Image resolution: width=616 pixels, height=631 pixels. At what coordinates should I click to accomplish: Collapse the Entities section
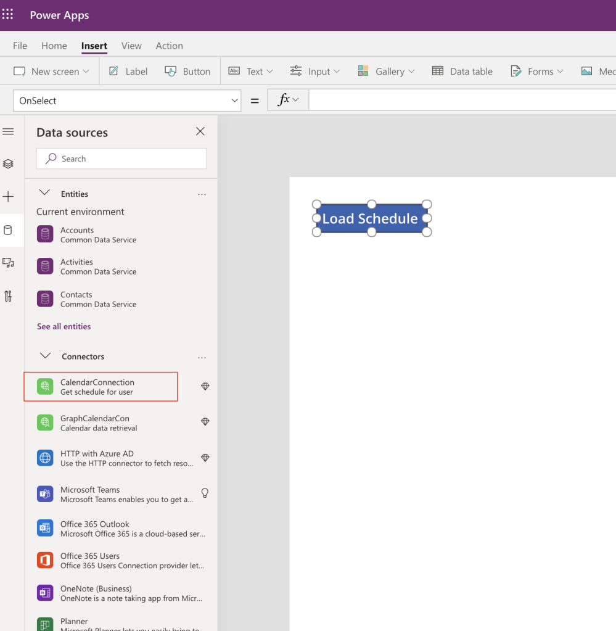tap(44, 194)
